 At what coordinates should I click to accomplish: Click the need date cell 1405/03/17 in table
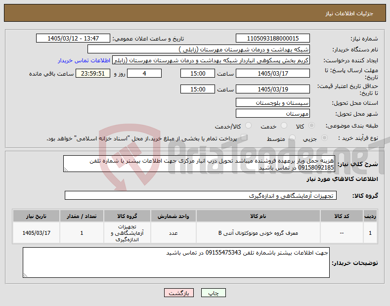(36, 233)
